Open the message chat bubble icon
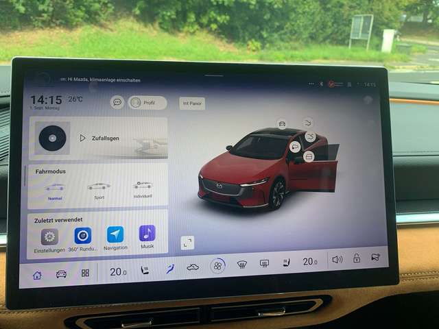This screenshot has height=329, width=439. pyautogui.click(x=117, y=102)
